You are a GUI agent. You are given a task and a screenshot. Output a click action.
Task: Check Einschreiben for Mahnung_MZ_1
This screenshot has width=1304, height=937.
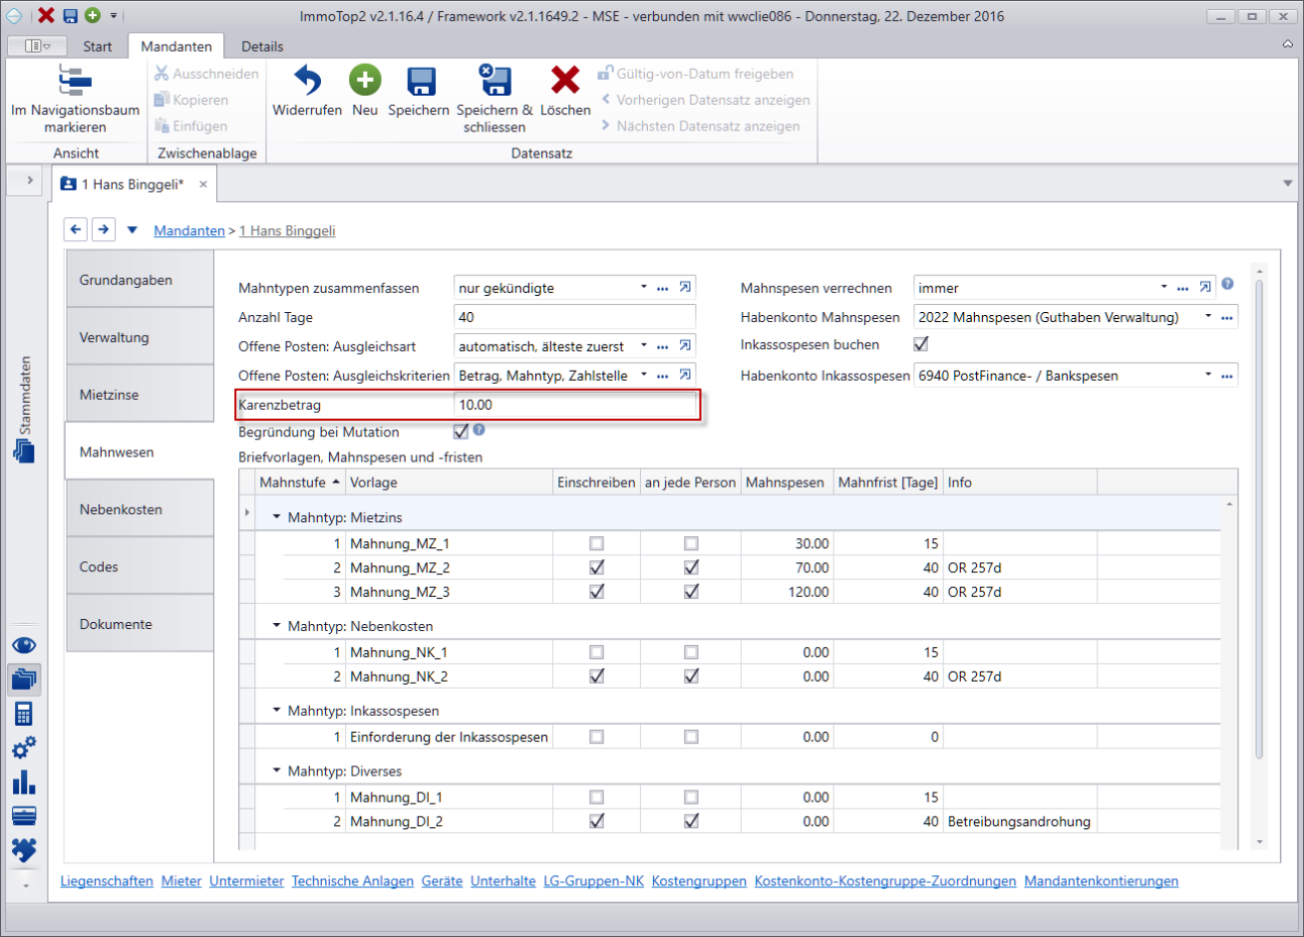click(x=596, y=544)
